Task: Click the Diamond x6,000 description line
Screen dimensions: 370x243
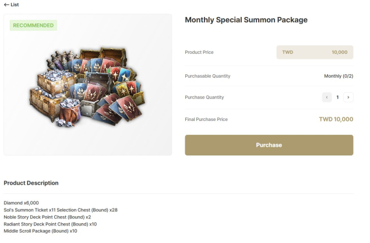Action: click(x=21, y=203)
